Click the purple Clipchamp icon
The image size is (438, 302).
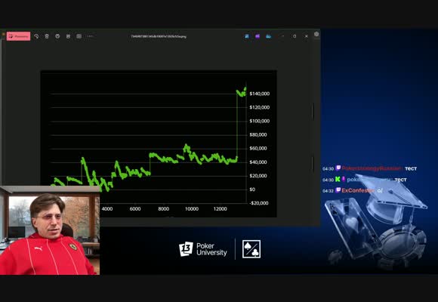point(258,36)
